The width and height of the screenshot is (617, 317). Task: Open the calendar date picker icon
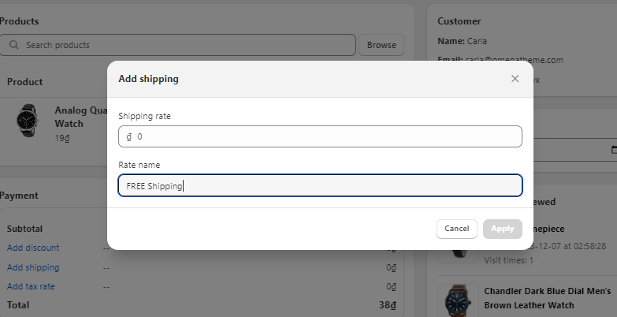(613, 150)
